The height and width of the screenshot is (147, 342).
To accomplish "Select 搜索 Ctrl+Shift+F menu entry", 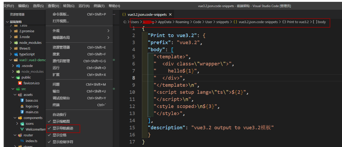I will (79, 54).
